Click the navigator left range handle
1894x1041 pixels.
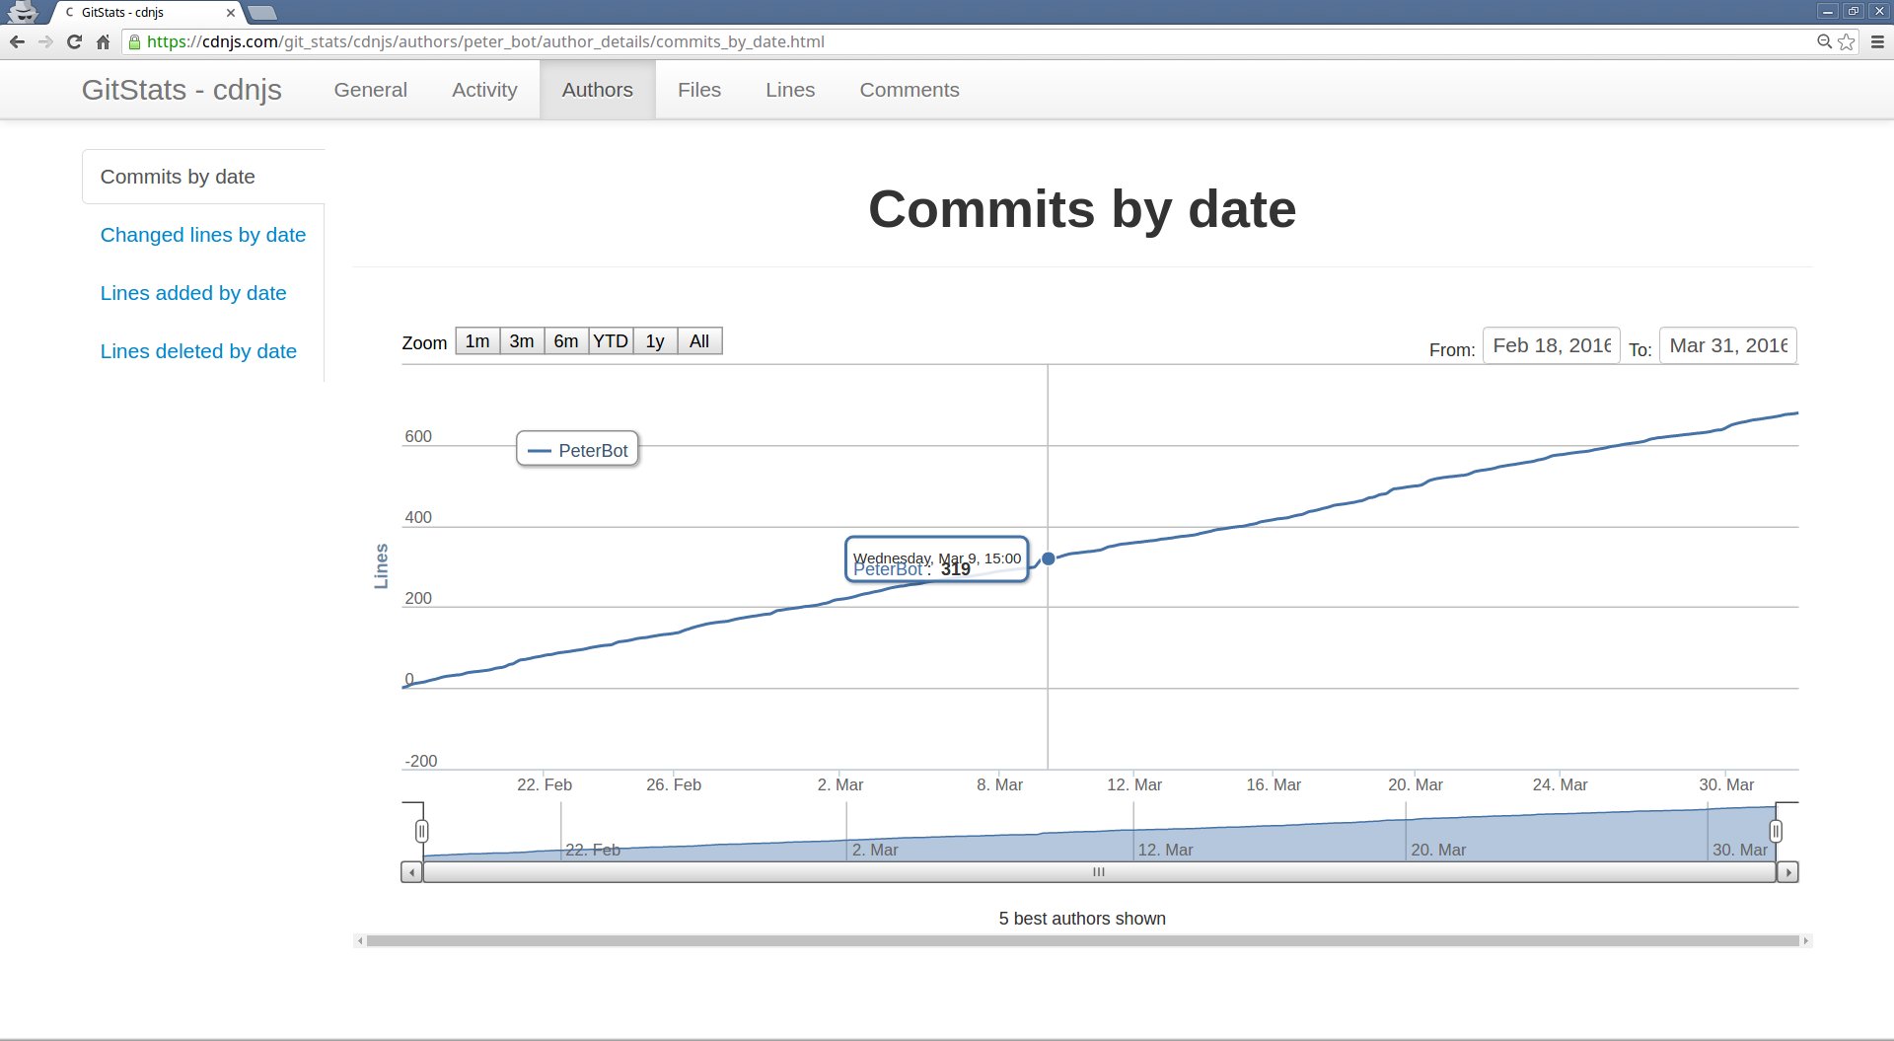click(x=422, y=831)
